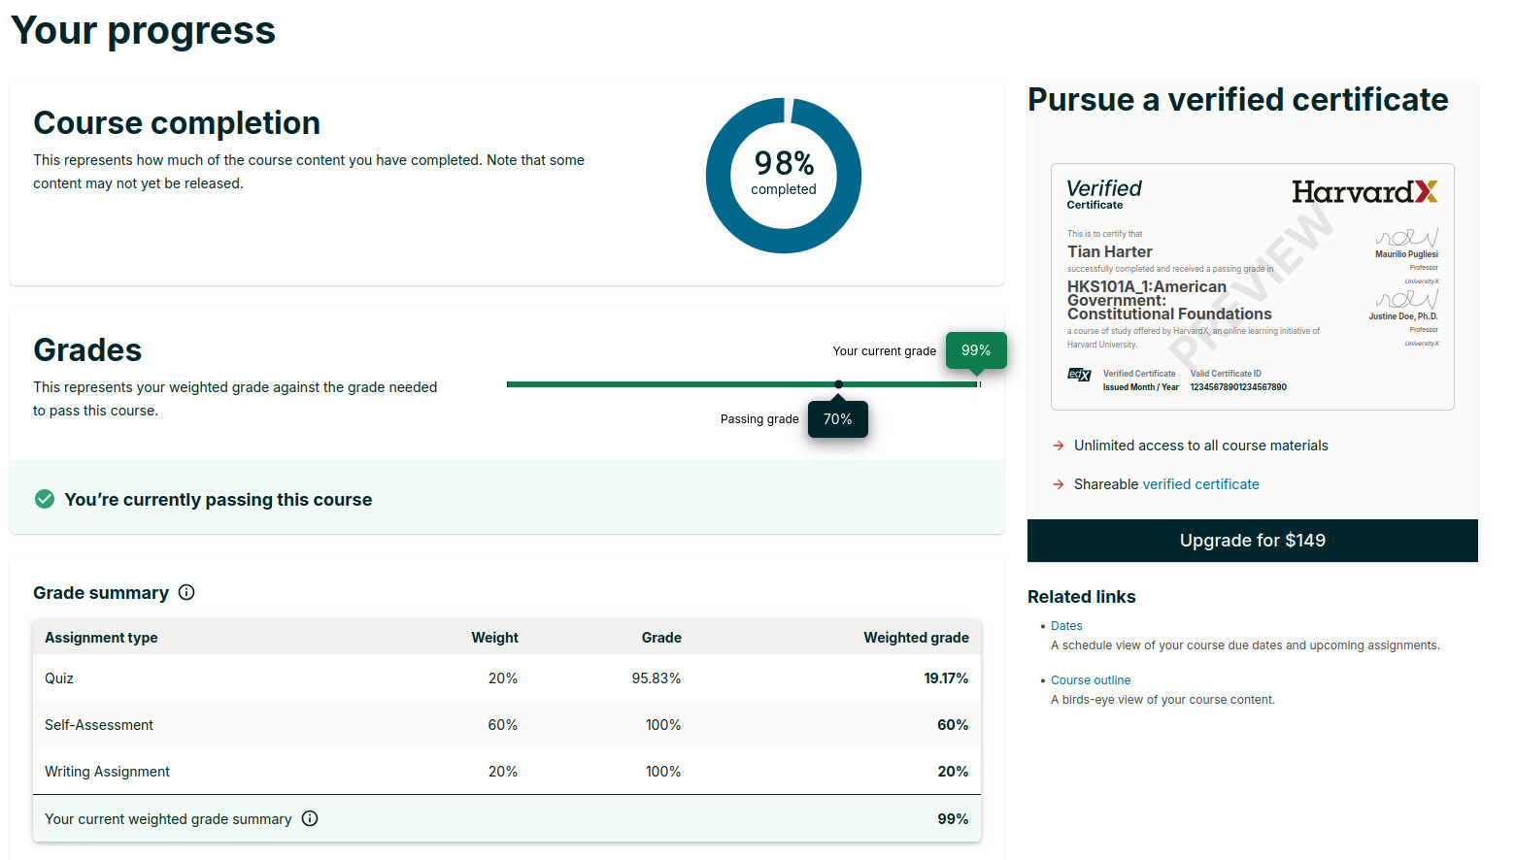Select the Writing Assignment row label

pos(107,772)
